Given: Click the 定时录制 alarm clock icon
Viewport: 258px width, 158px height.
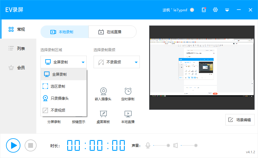Looking at the screenshot, I should pyautogui.click(x=128, y=91).
